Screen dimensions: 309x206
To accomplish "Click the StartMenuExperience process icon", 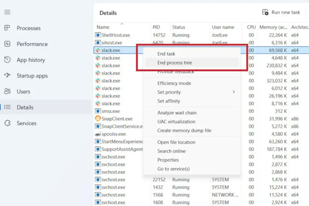I will 98,141.
